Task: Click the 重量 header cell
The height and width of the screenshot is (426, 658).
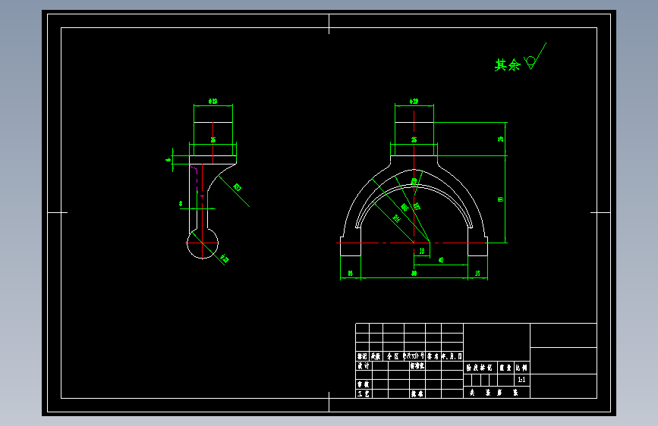Action: coord(505,368)
